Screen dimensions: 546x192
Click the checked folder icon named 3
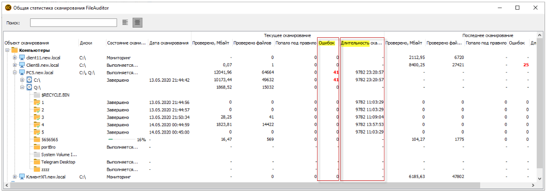37,117
